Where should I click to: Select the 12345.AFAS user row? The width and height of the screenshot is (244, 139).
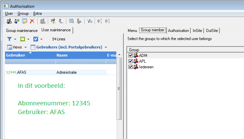coord(61,72)
